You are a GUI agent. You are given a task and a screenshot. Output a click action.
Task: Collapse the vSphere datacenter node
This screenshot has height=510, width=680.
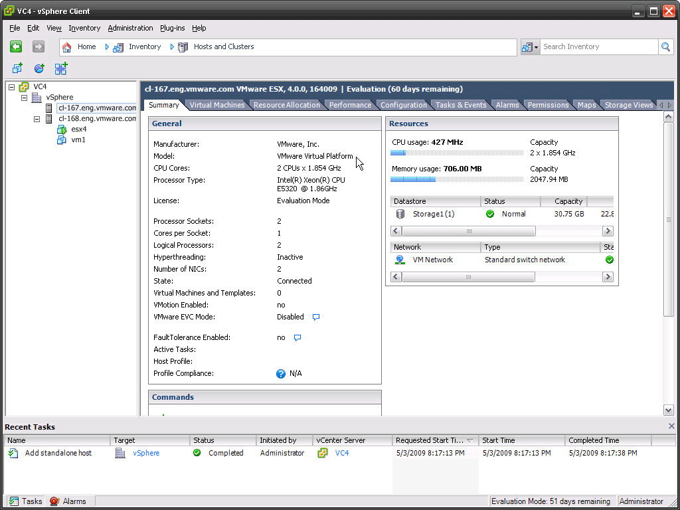coord(24,98)
